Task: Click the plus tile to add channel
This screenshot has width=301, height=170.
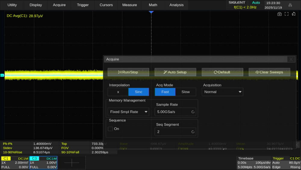Action: [x=72, y=163]
